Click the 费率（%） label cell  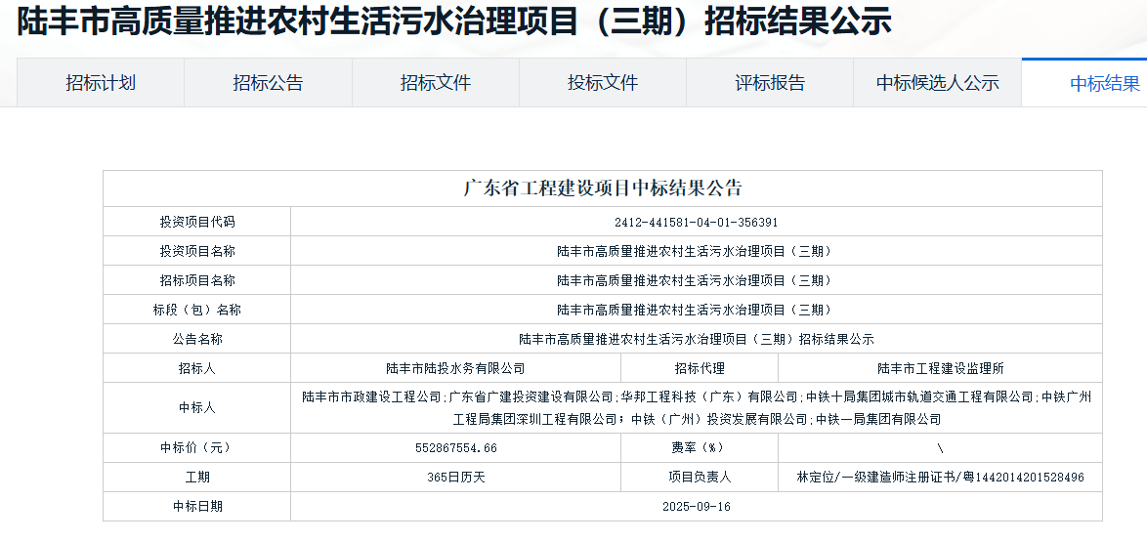(700, 447)
